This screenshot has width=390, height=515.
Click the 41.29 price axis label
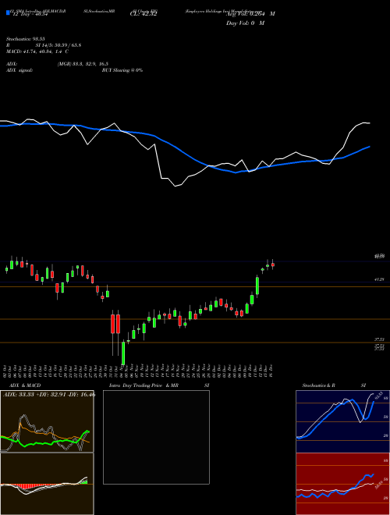(x=378, y=279)
